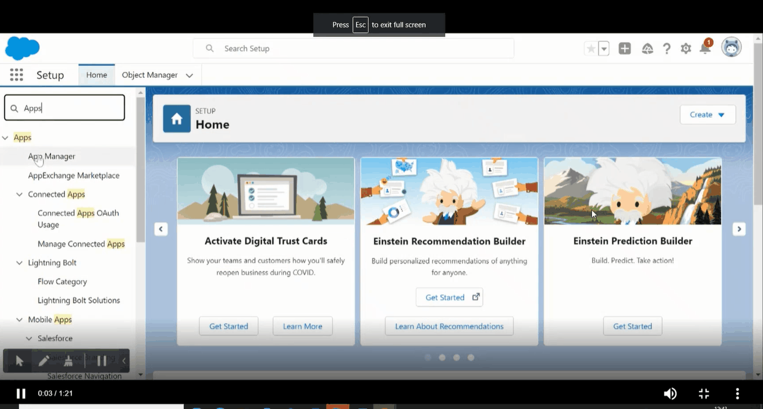Click the Einstein Prediction Builder illustration
This screenshot has width=763, height=409.
click(x=632, y=191)
